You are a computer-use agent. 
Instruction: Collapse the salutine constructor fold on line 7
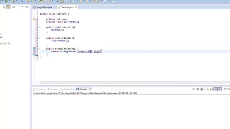[39, 27]
